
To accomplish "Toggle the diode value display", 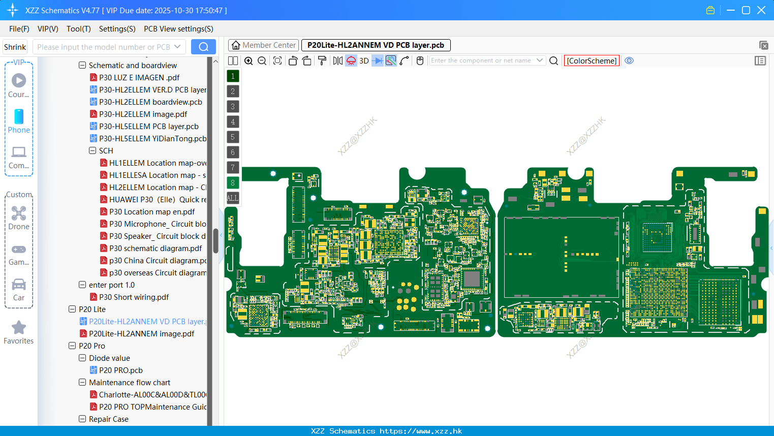I will point(378,61).
